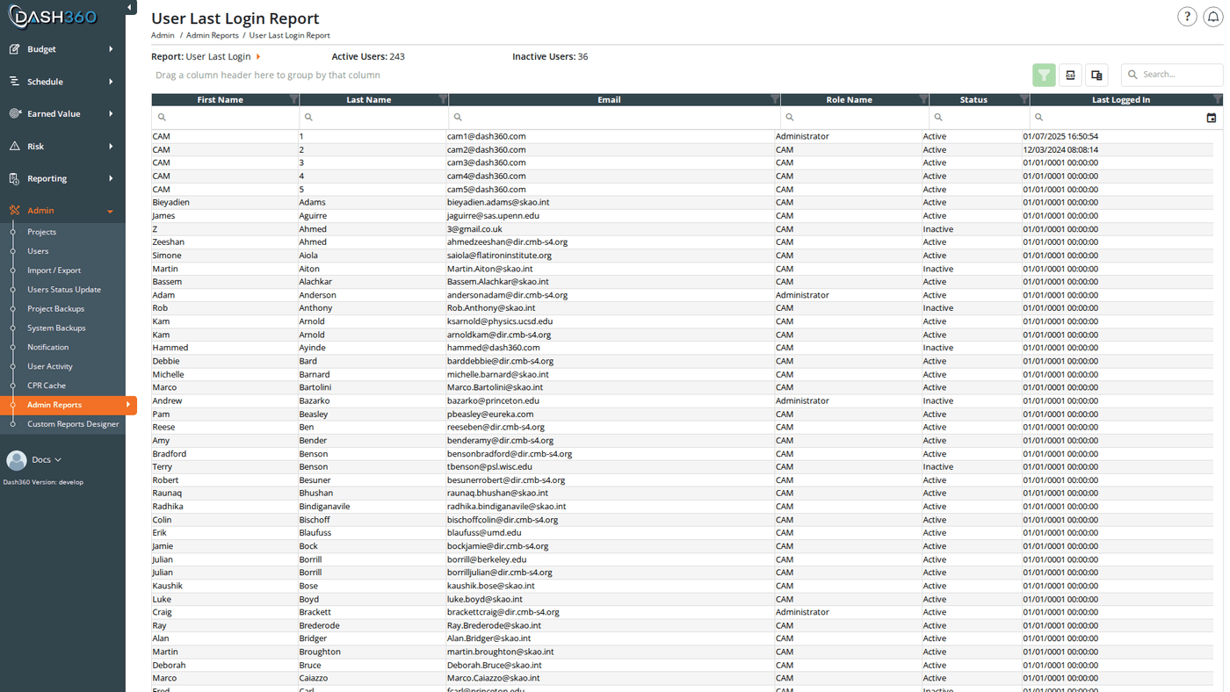Open User Activity page
Viewport: 1230px width, 692px height.
[50, 367]
